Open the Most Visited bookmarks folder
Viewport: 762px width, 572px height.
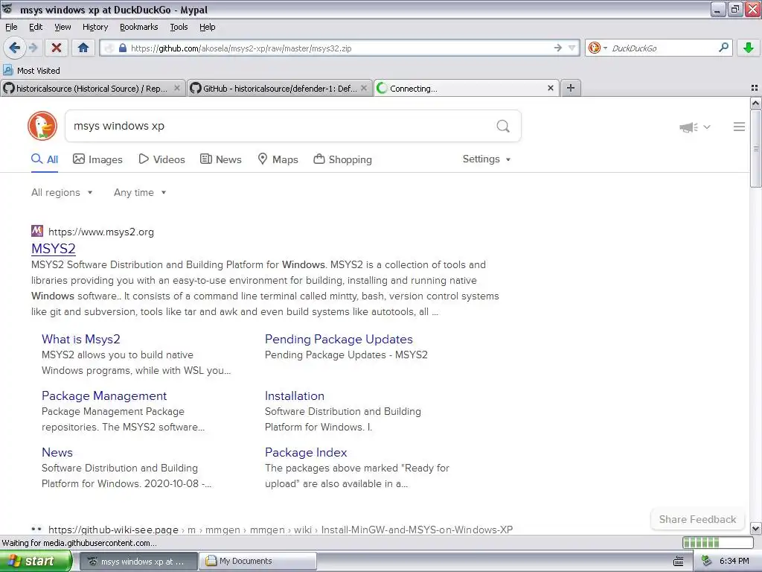pyautogui.click(x=32, y=71)
